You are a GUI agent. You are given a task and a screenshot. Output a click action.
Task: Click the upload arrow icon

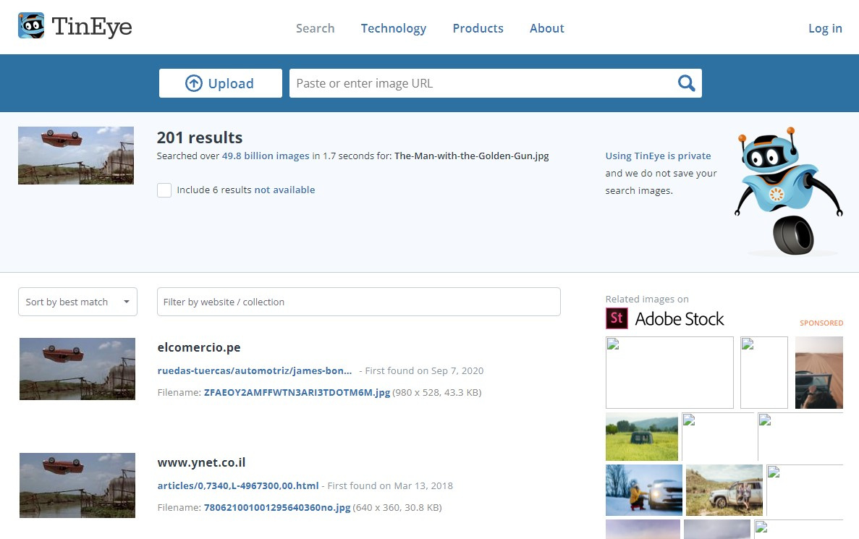[194, 83]
